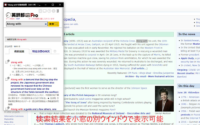Viewport: 200px width, 125px height.
Task: Open settings gear icon in Eijiro header
Action: [53, 11]
